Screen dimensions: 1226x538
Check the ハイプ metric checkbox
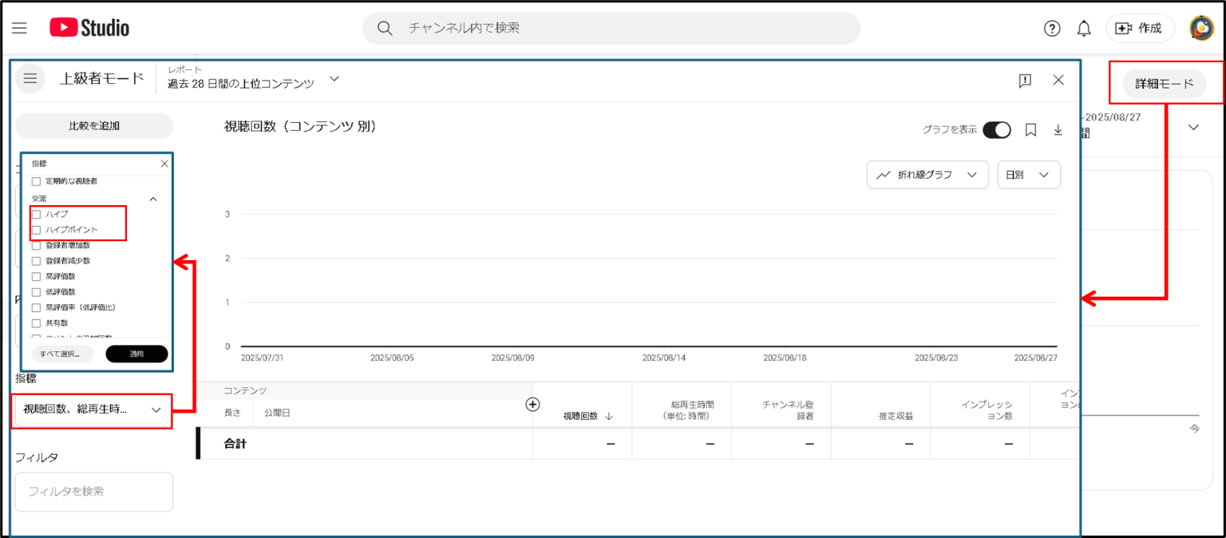35,214
